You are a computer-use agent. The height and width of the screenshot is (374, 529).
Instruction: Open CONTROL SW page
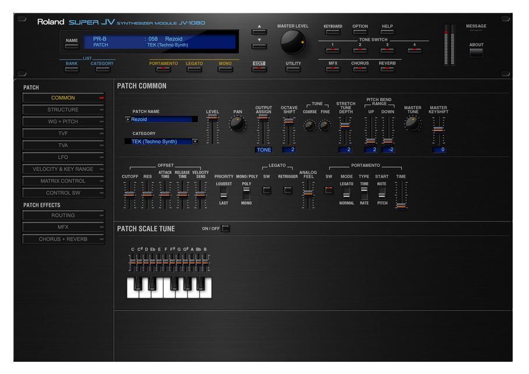coord(64,193)
